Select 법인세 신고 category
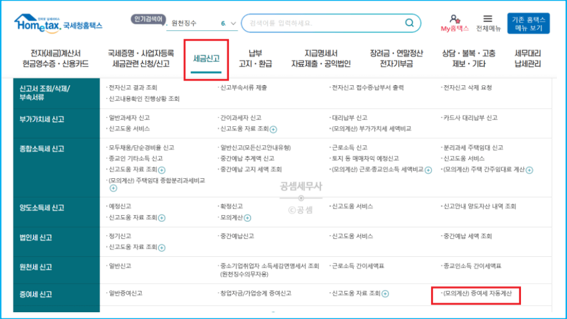The image size is (567, 319). click(56, 242)
